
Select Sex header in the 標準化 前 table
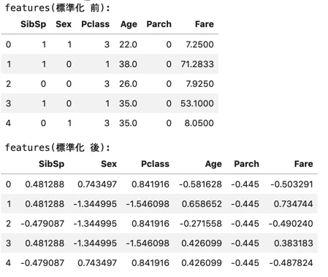[x=64, y=24]
